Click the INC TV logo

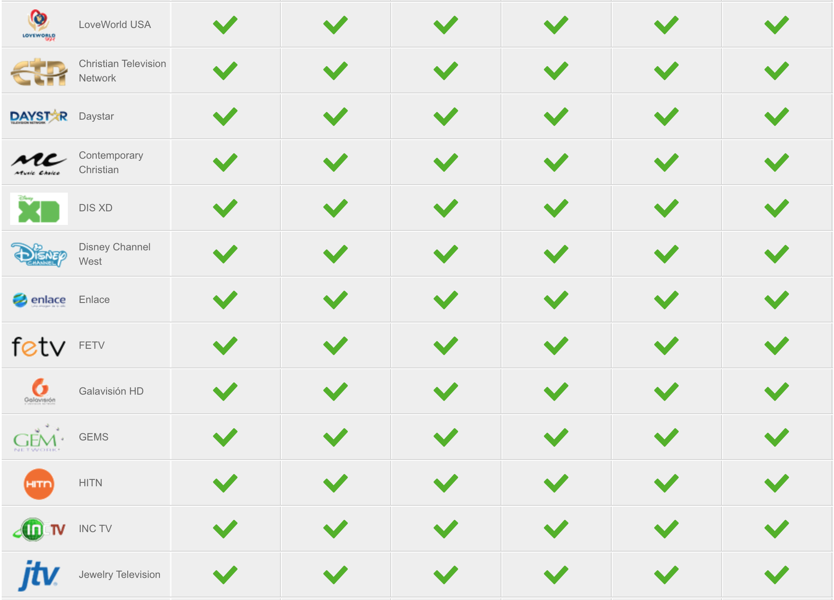tap(39, 529)
